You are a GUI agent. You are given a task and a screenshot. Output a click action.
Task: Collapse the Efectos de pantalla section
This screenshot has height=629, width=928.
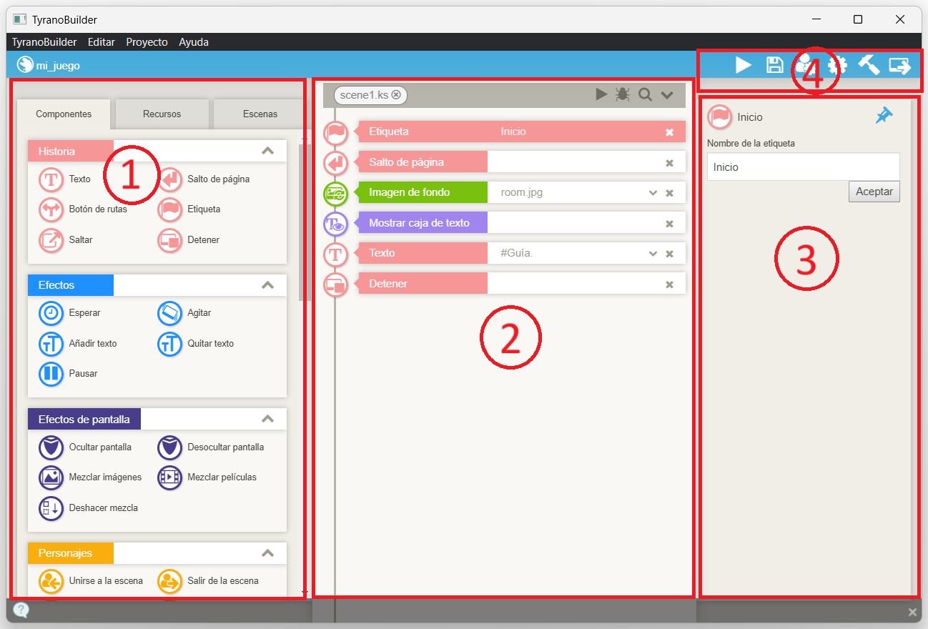[267, 419]
